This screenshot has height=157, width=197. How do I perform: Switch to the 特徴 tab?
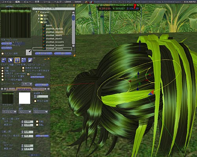[x=11, y=89]
